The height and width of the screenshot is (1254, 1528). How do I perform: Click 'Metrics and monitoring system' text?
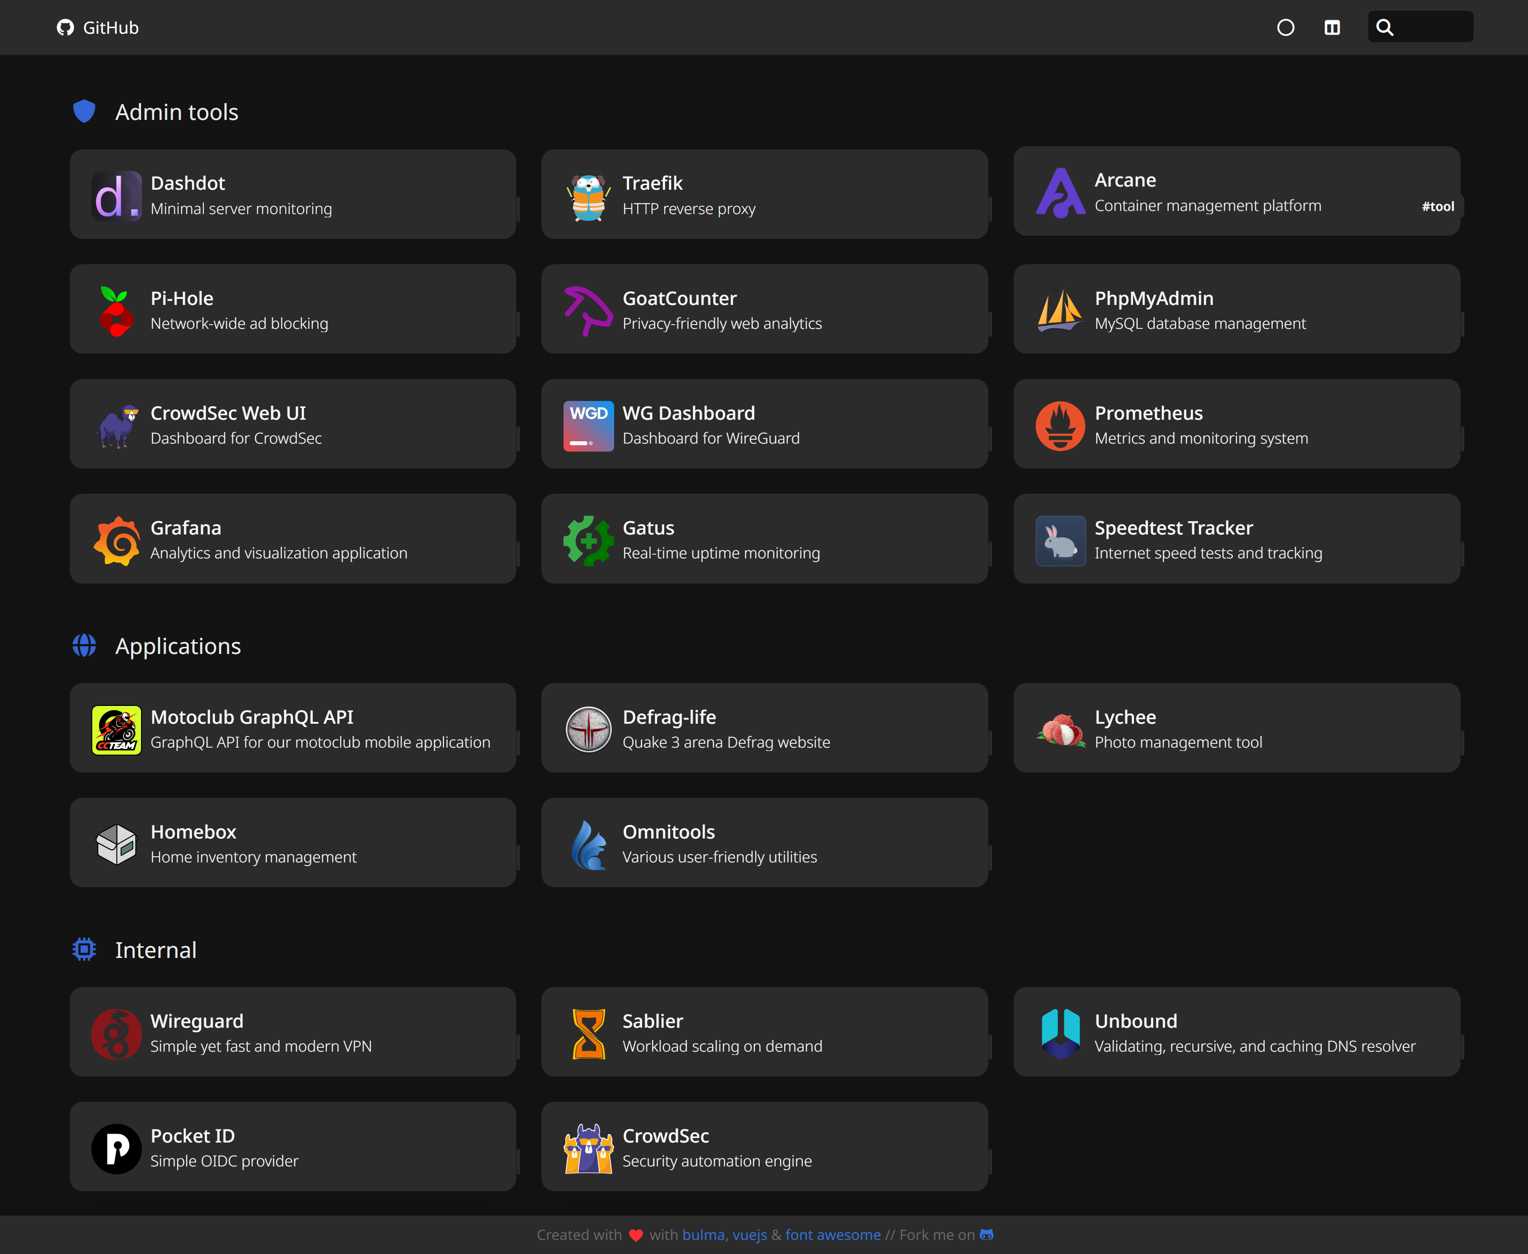click(x=1201, y=438)
